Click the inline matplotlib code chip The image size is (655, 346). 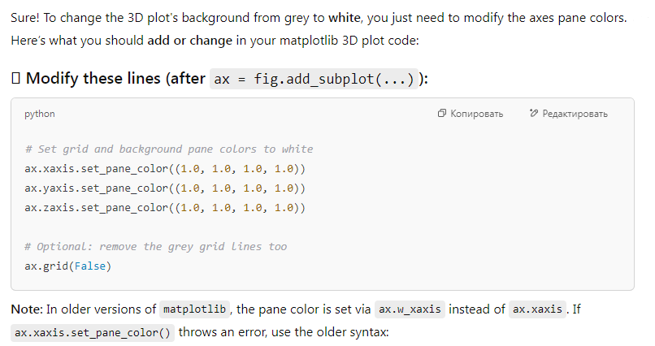pyautogui.click(x=195, y=309)
